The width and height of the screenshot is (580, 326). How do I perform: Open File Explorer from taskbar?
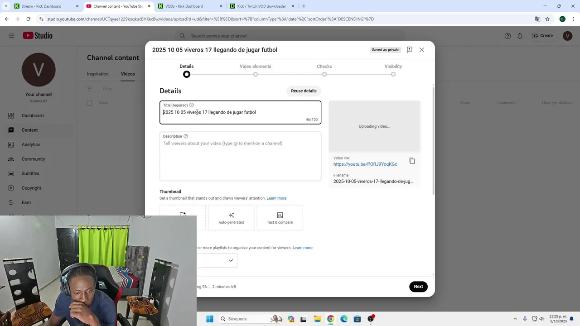click(x=317, y=319)
